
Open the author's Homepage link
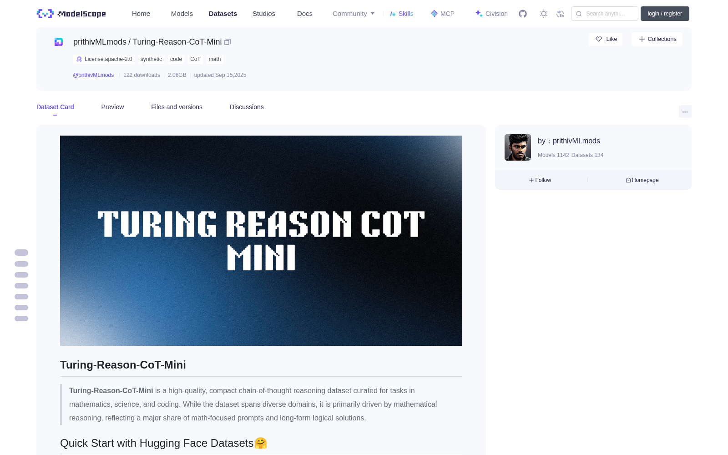[x=642, y=180]
